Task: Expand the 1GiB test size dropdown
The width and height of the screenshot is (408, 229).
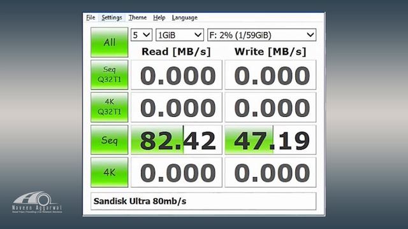Action: pos(180,35)
